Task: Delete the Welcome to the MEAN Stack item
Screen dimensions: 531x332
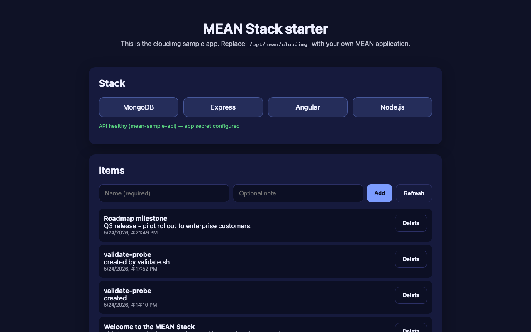Action: [x=411, y=328]
